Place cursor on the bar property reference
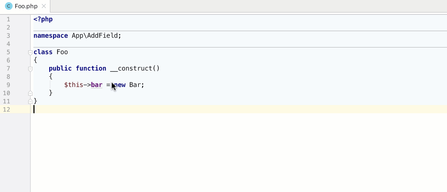This screenshot has width=447, height=192. click(x=96, y=85)
